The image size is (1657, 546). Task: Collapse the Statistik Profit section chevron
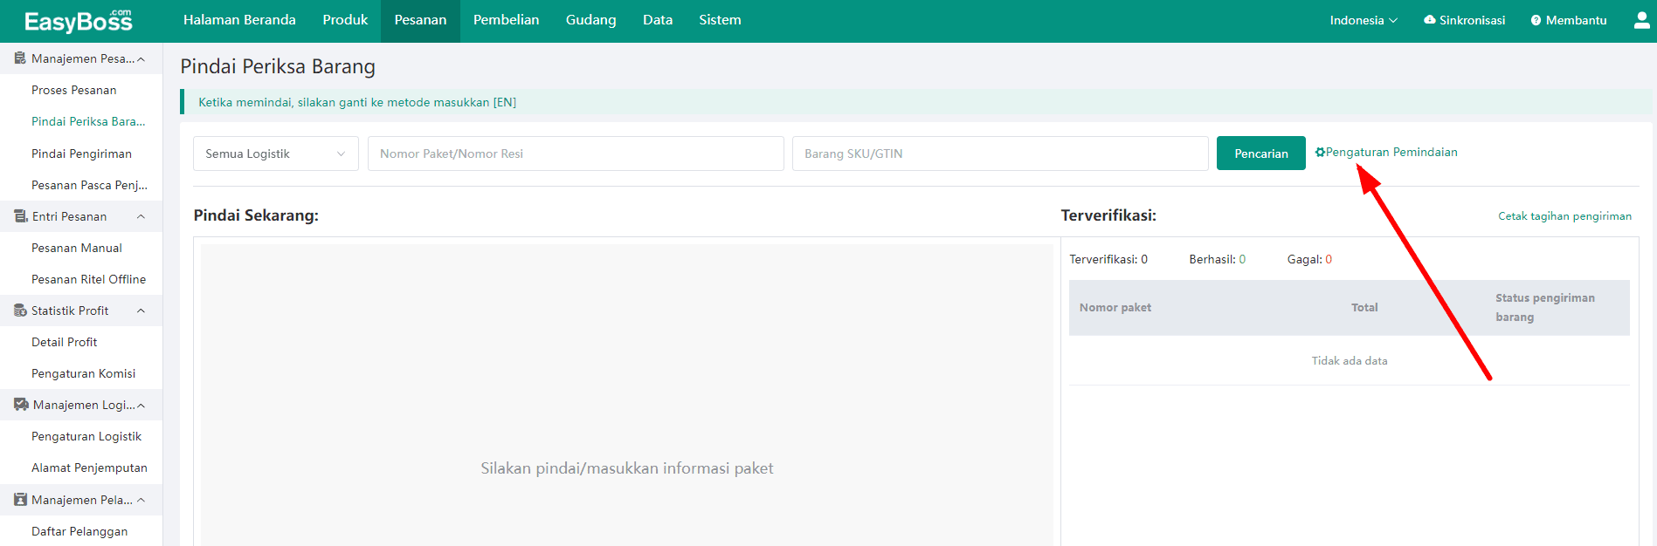point(141,311)
